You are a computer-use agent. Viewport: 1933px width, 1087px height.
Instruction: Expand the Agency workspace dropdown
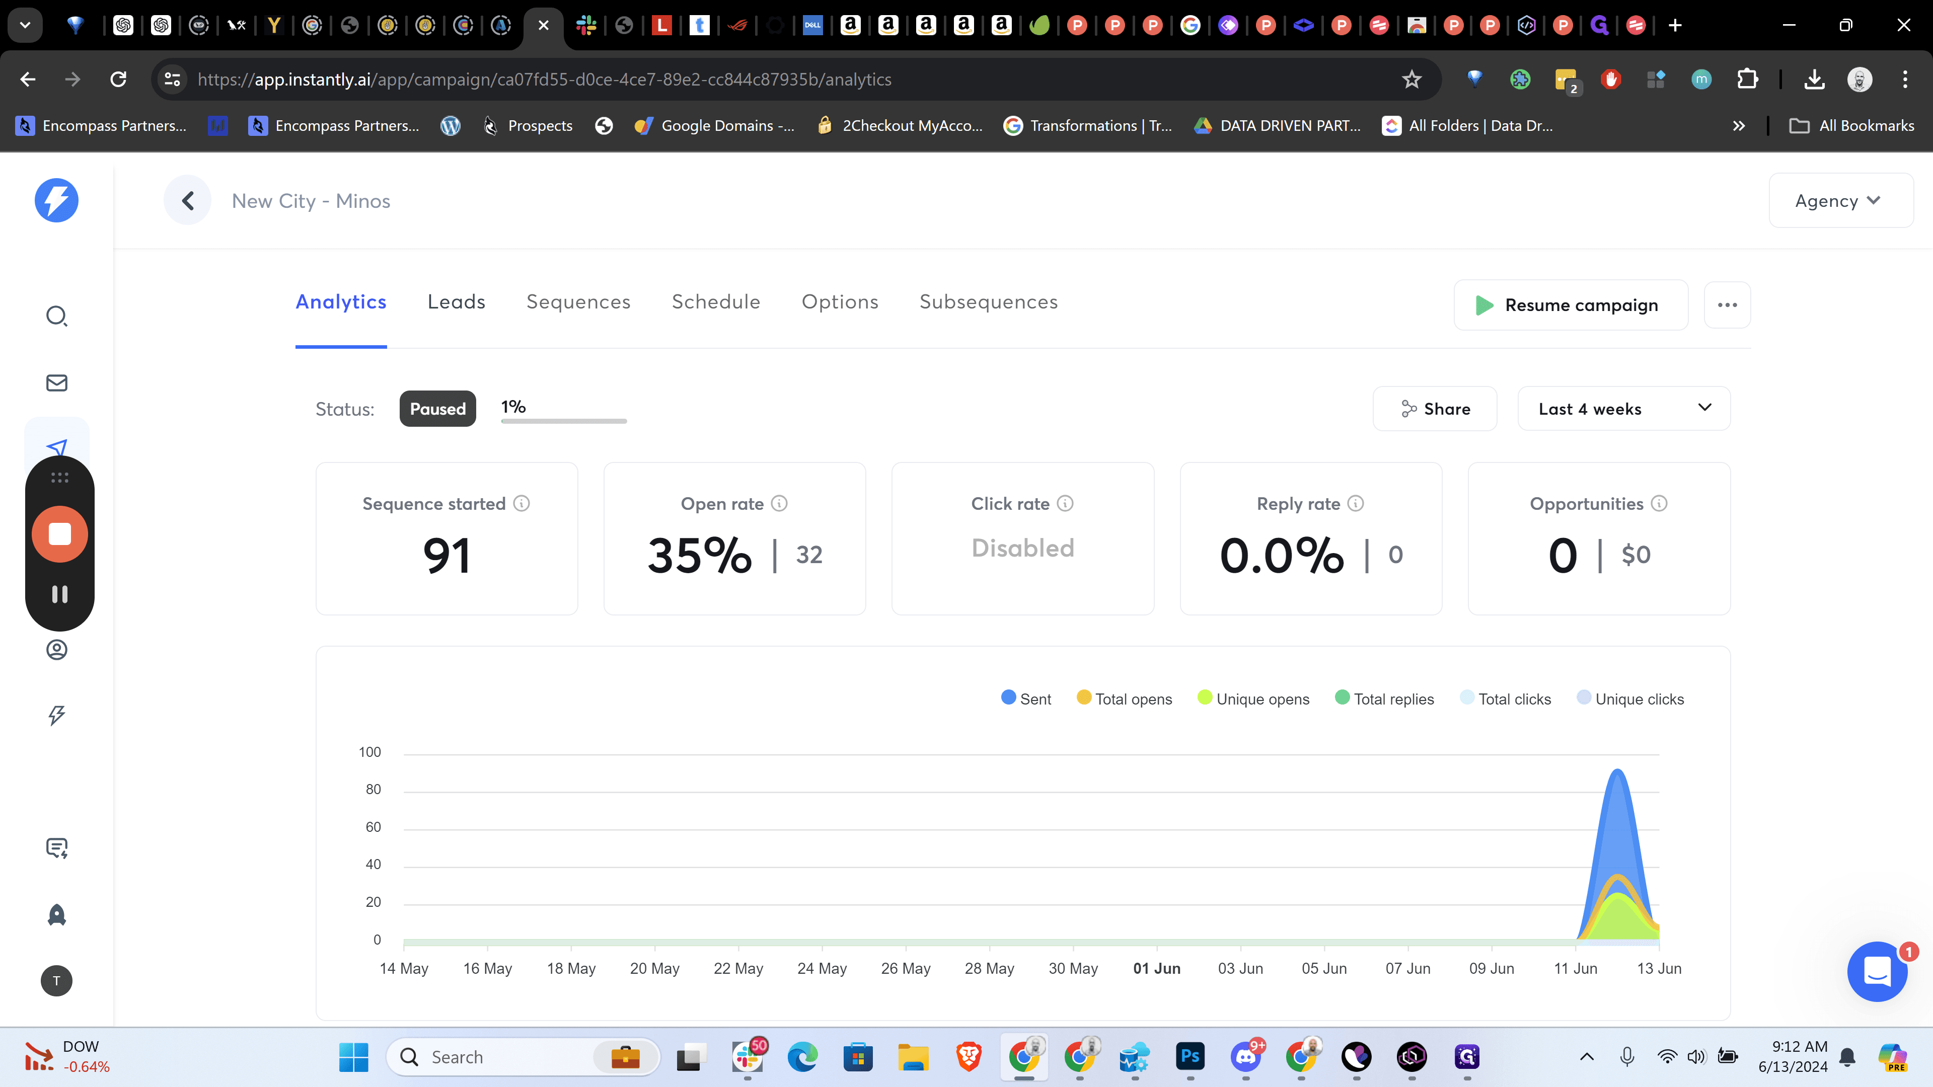tap(1841, 200)
